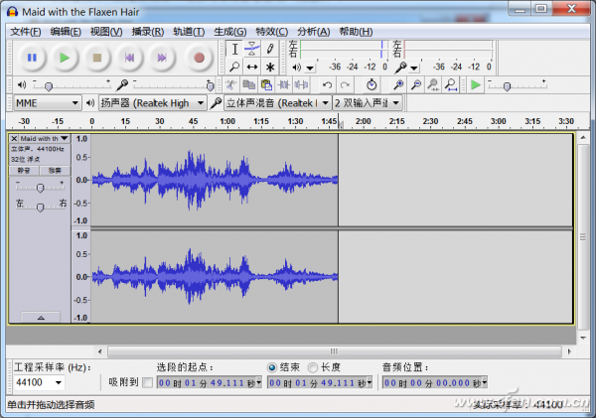Screen dimensions: 596x418
Task: Skip to start of the track
Action: tap(129, 58)
